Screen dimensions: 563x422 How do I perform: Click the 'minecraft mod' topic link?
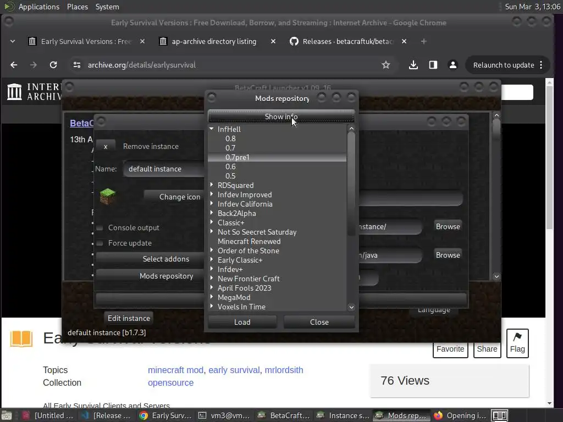point(175,370)
